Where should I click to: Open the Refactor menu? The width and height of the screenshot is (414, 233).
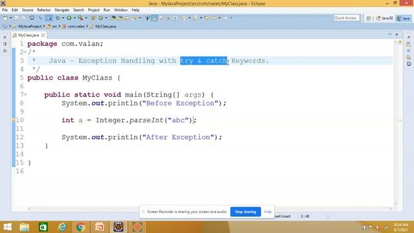tap(44, 10)
